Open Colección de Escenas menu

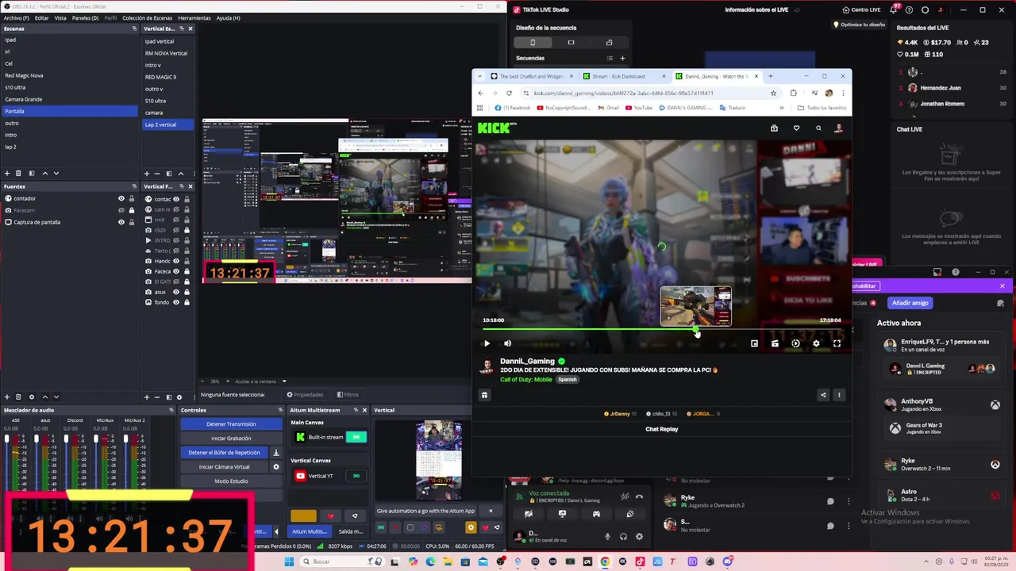147,17
